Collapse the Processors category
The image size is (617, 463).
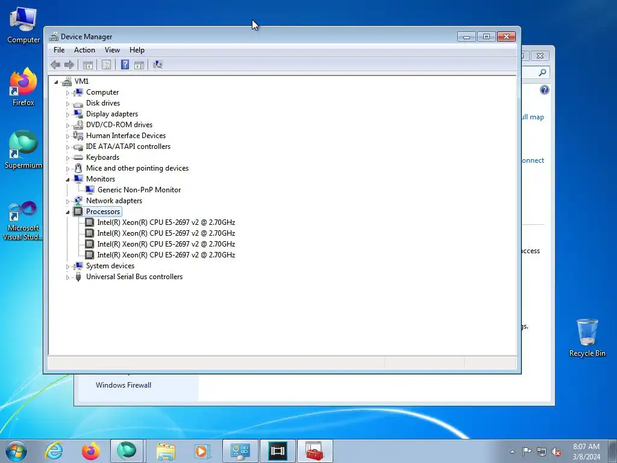pos(67,212)
